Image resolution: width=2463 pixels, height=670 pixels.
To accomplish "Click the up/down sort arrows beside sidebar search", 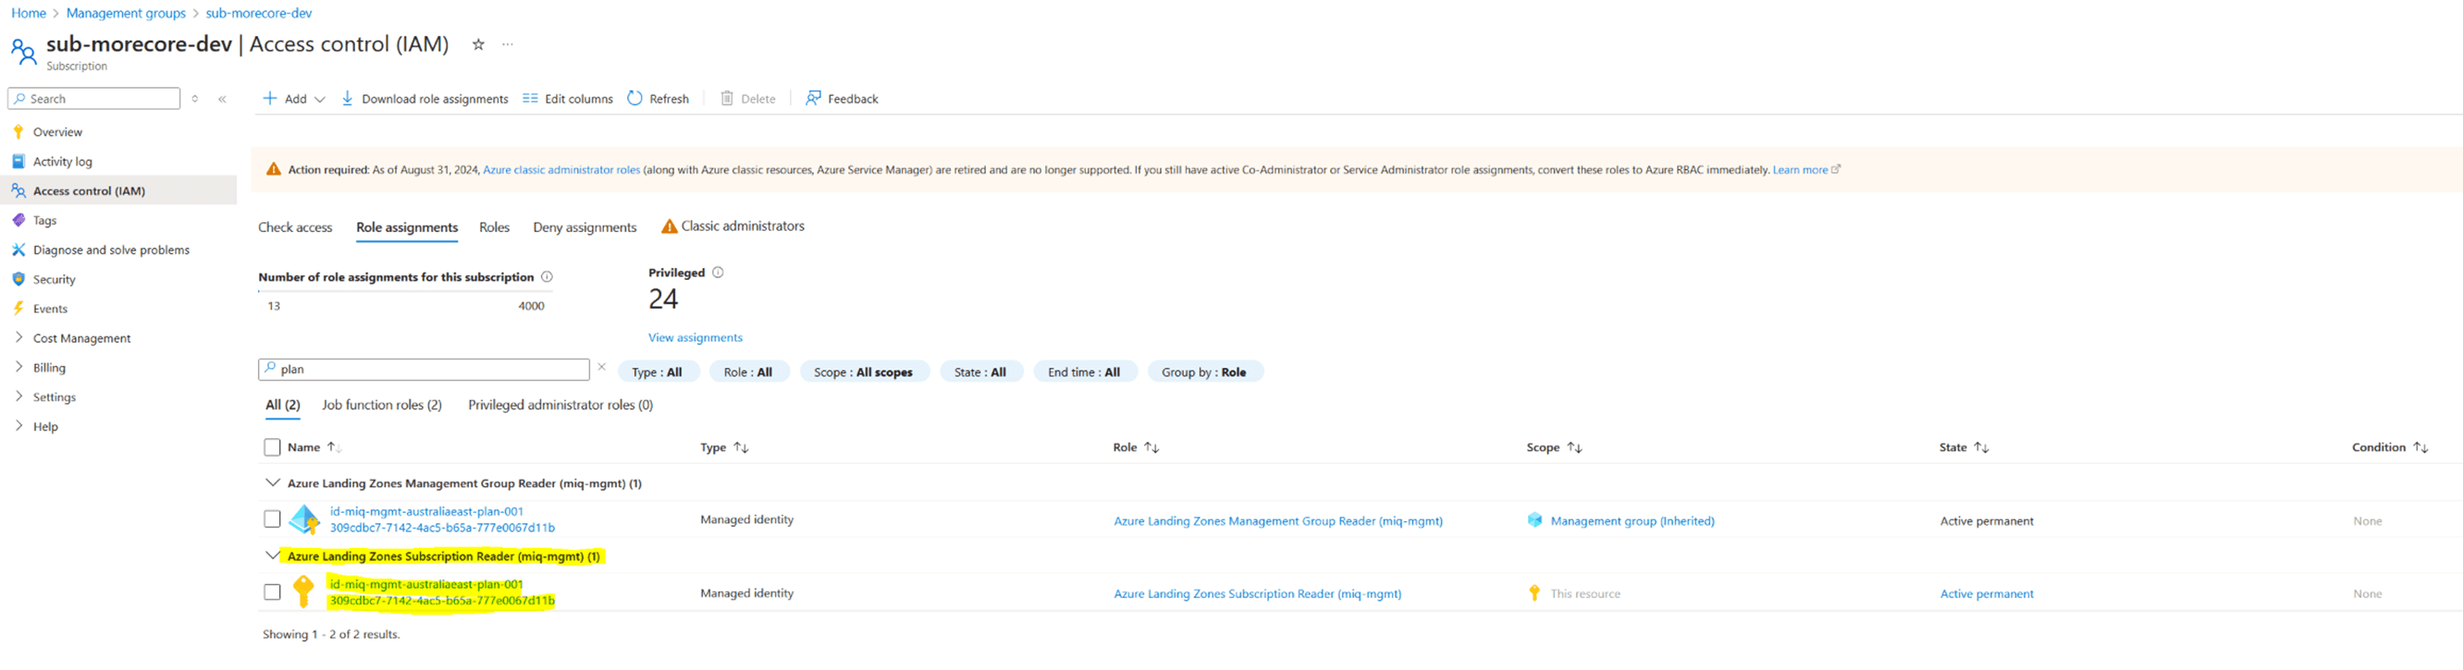I will 195,100.
